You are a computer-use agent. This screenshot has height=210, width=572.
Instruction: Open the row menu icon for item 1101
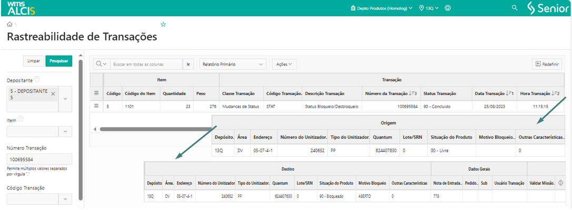pos(97,106)
